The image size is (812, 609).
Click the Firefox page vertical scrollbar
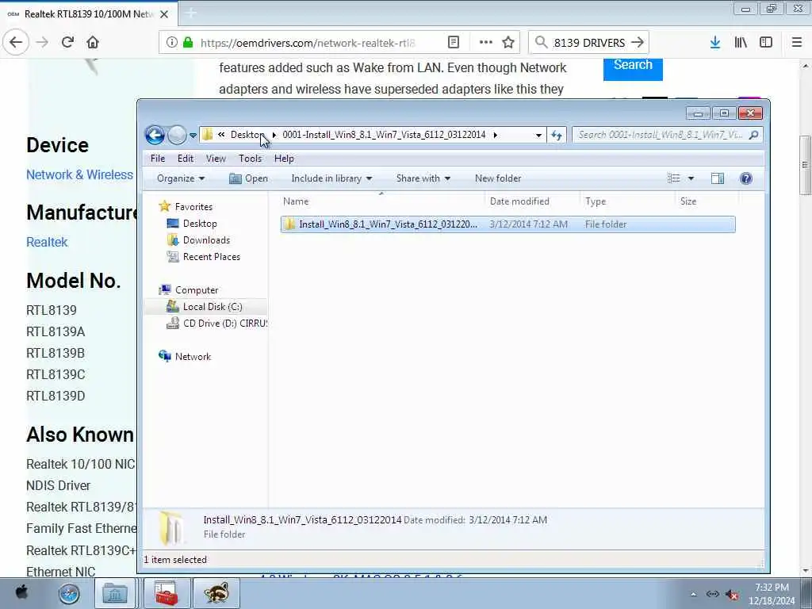pyautogui.click(x=805, y=166)
